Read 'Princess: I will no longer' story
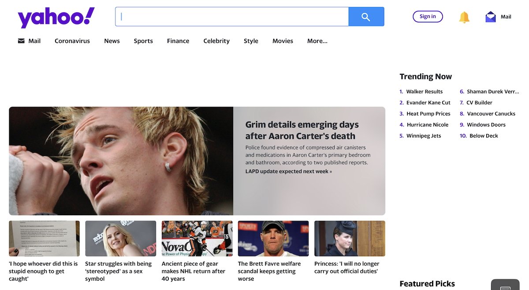The height and width of the screenshot is (290, 529). click(x=347, y=268)
